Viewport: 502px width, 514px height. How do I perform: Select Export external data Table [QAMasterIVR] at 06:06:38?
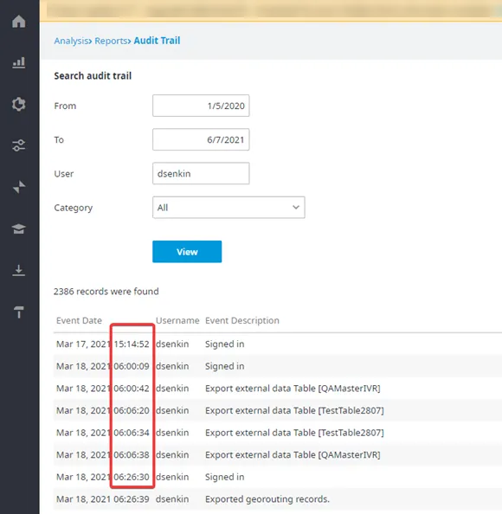(293, 455)
